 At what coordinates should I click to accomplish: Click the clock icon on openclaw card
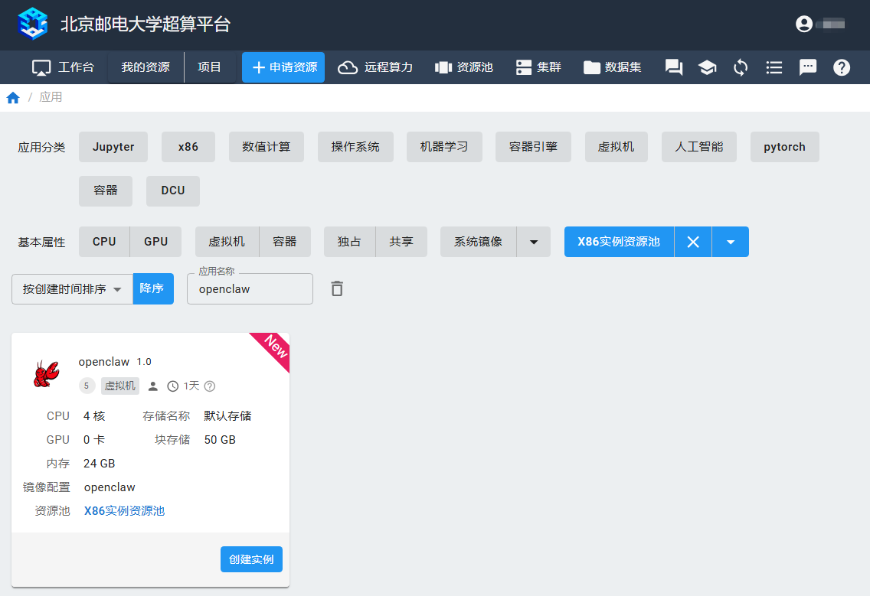pos(173,386)
